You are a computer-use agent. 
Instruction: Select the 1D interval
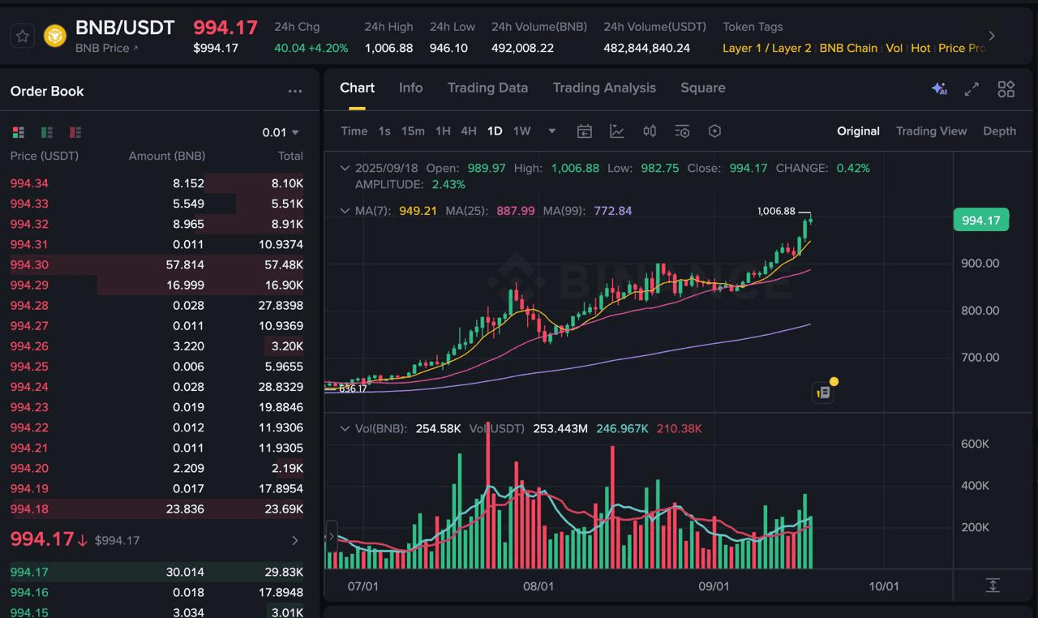tap(495, 131)
